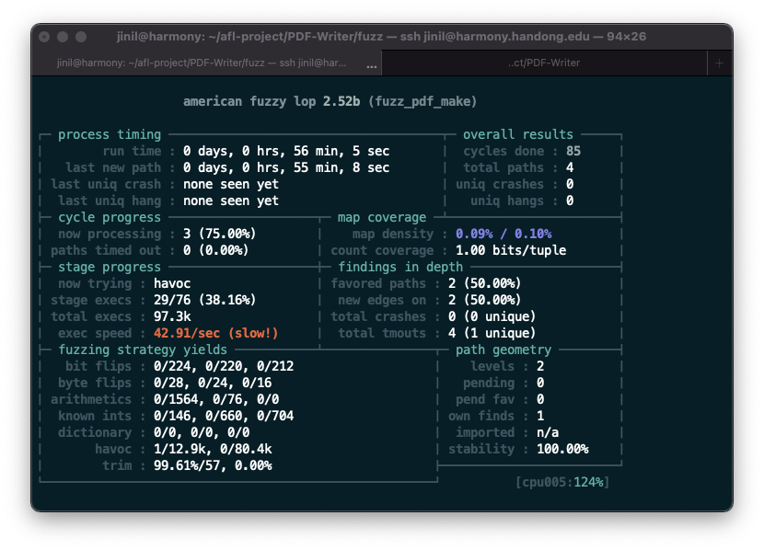This screenshot has height=550, width=764.
Task: Click bit flips '0/224, 0/220, 0/212'
Action: pos(224,366)
